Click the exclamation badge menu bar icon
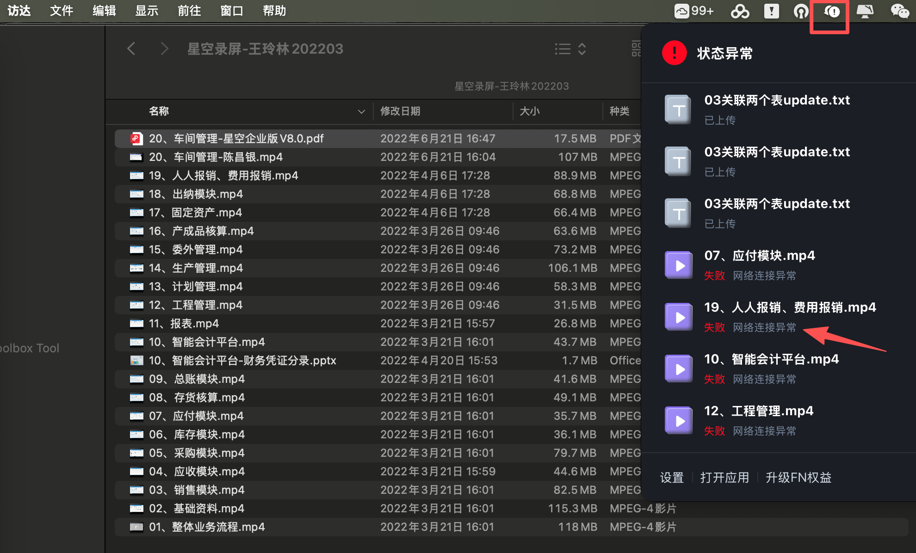The height and width of the screenshot is (553, 916). click(771, 11)
